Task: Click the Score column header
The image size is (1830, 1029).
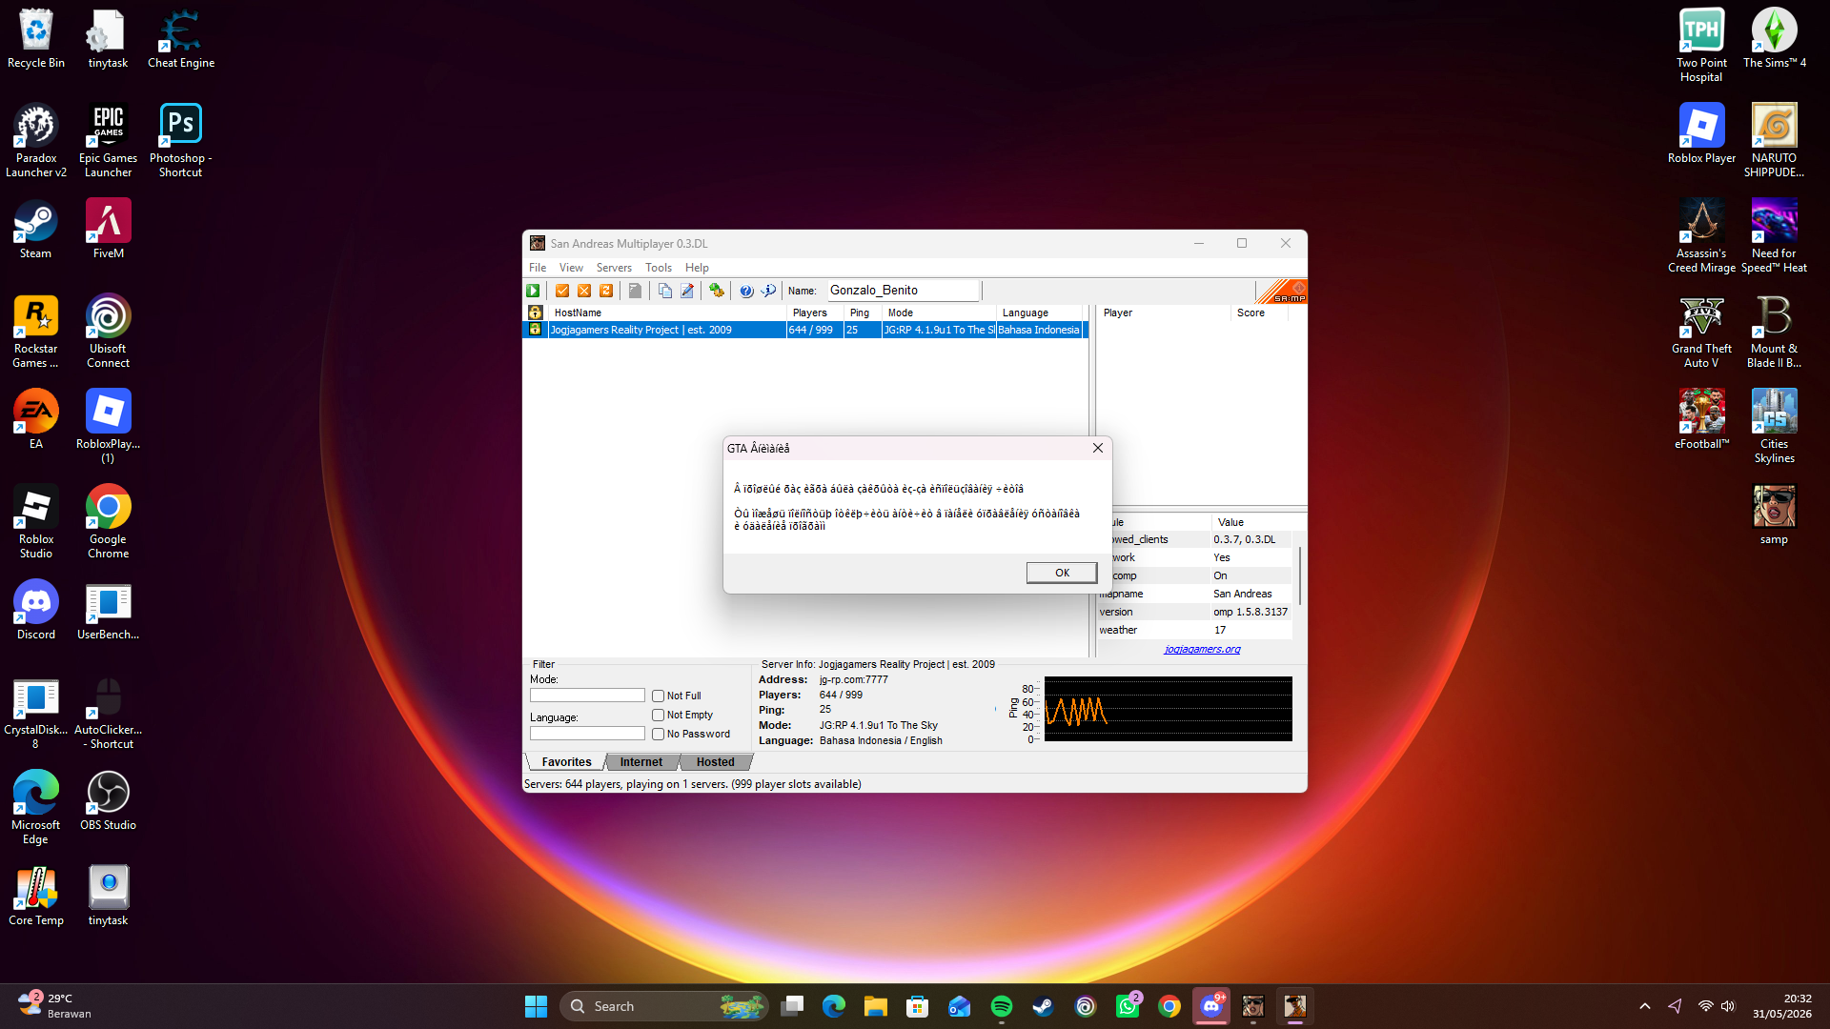Action: pyautogui.click(x=1259, y=313)
